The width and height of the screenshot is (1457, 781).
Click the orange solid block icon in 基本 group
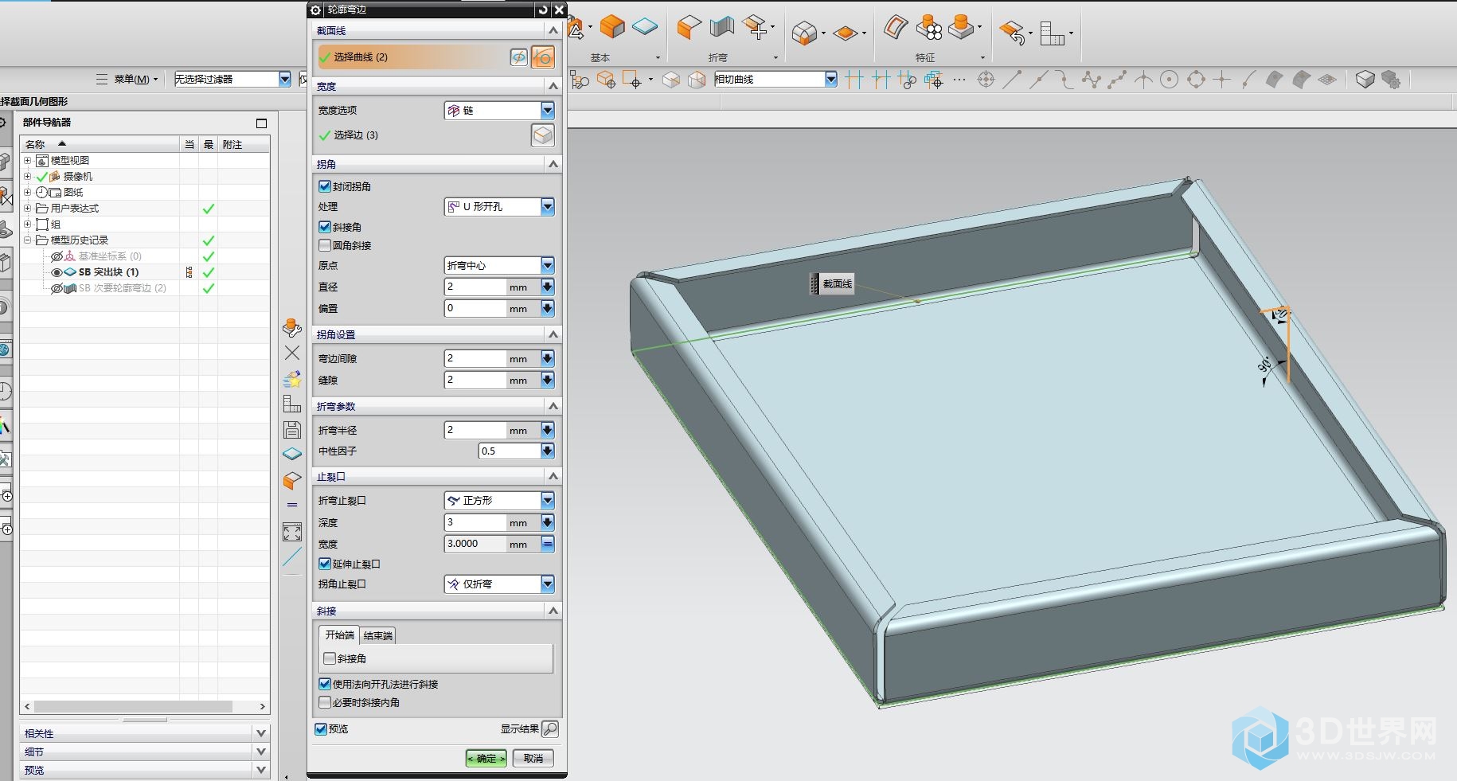612,26
